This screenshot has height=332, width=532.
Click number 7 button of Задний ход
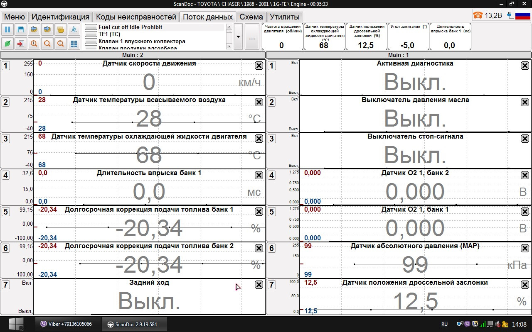5,285
